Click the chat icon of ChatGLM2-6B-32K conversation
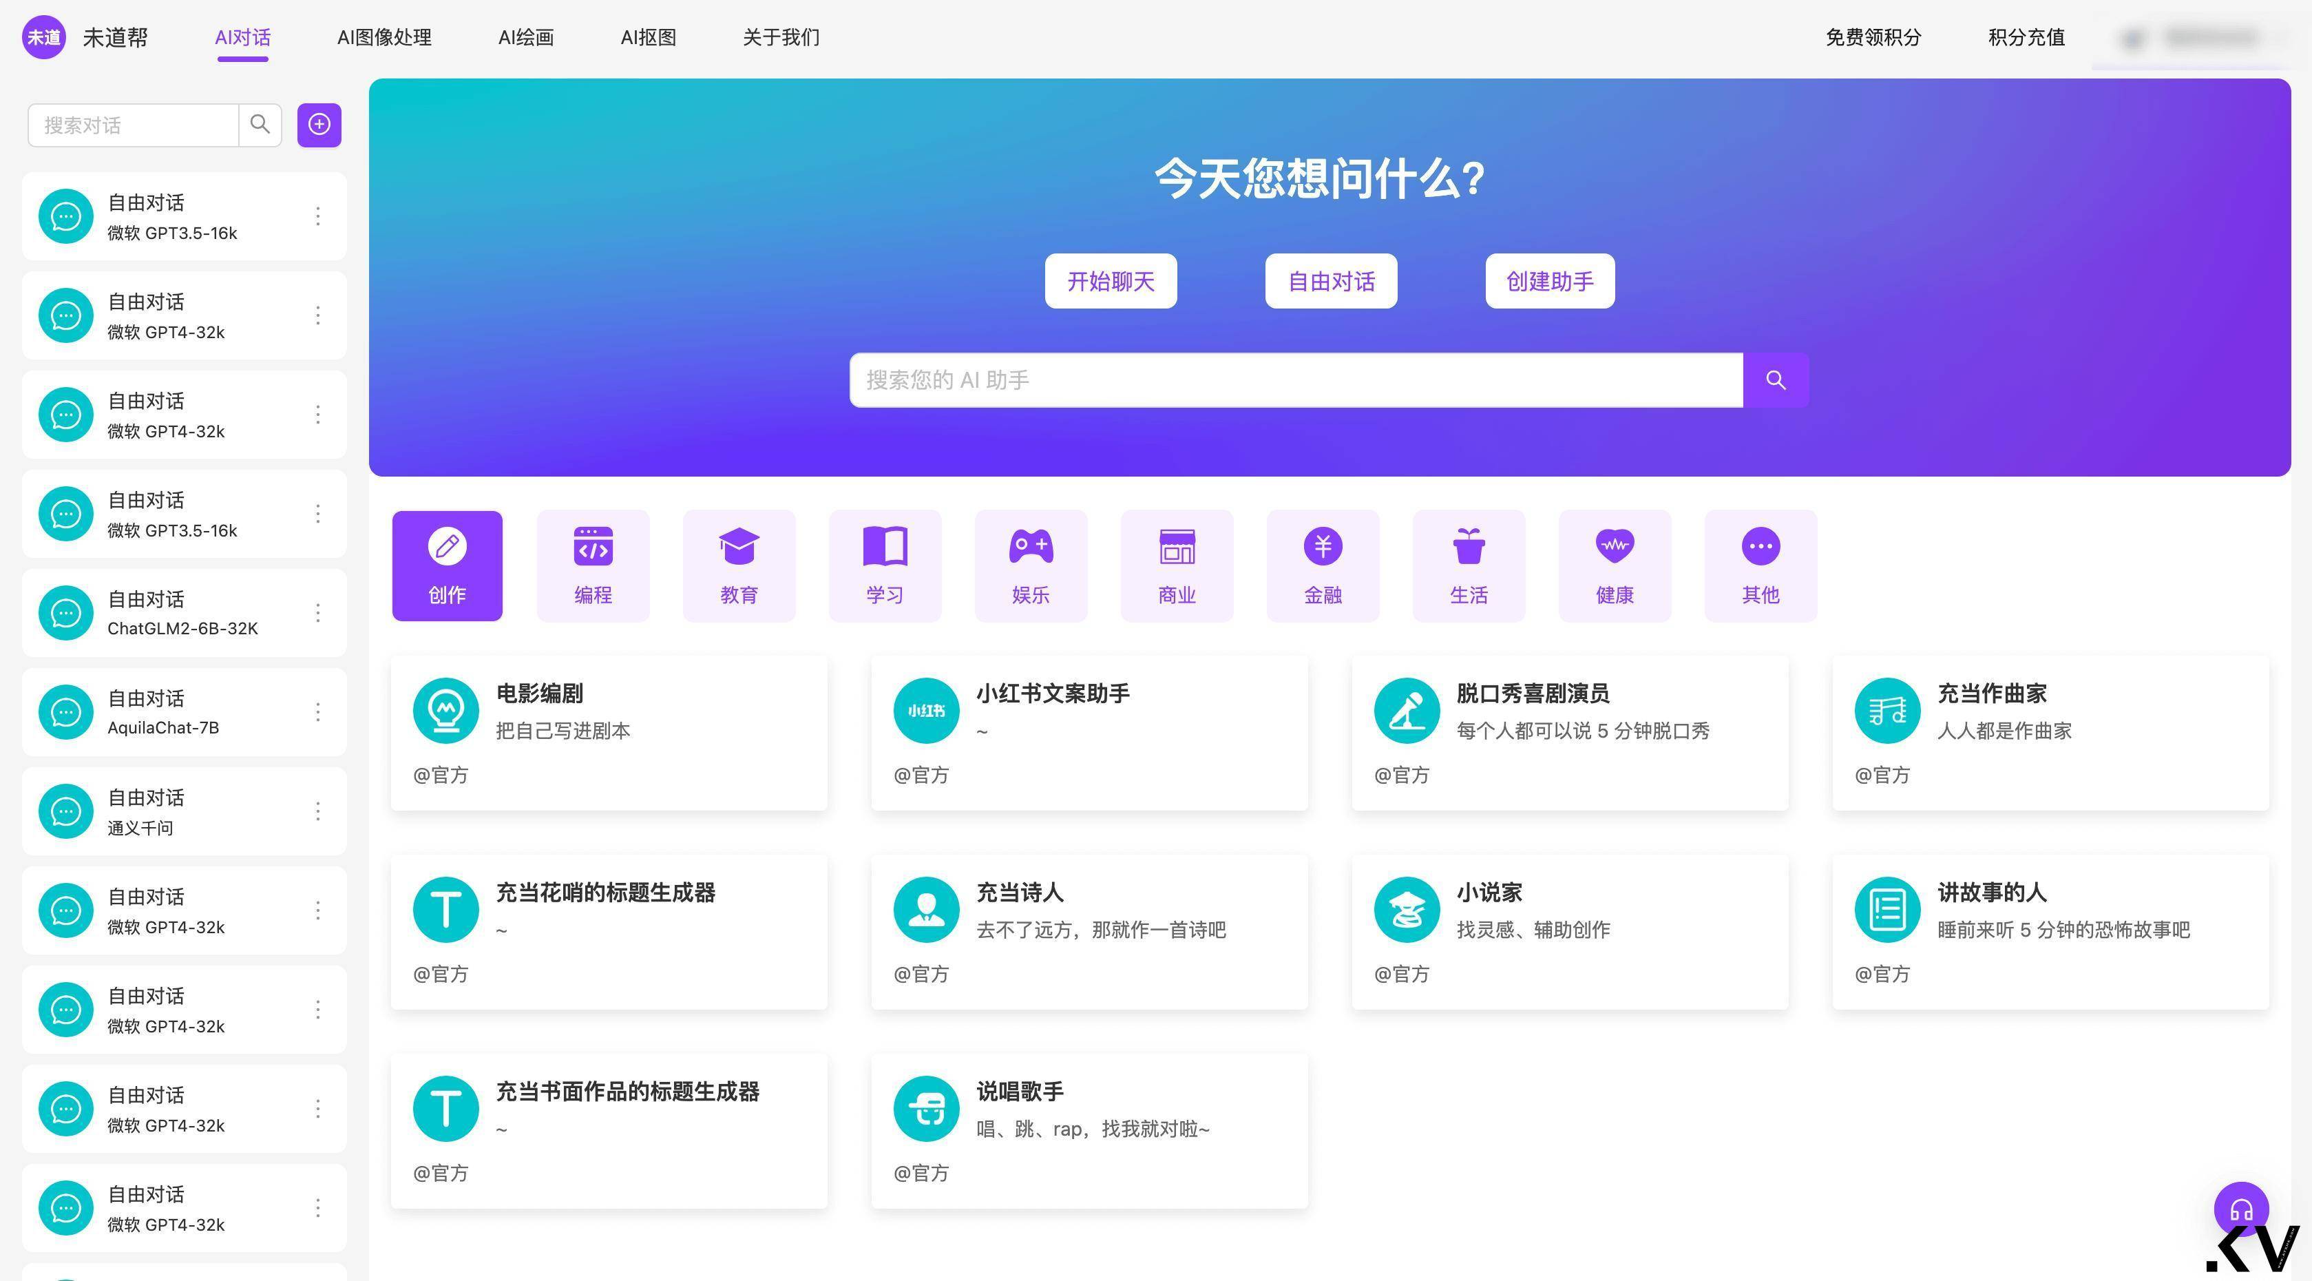This screenshot has width=2312, height=1281. pos(65,613)
